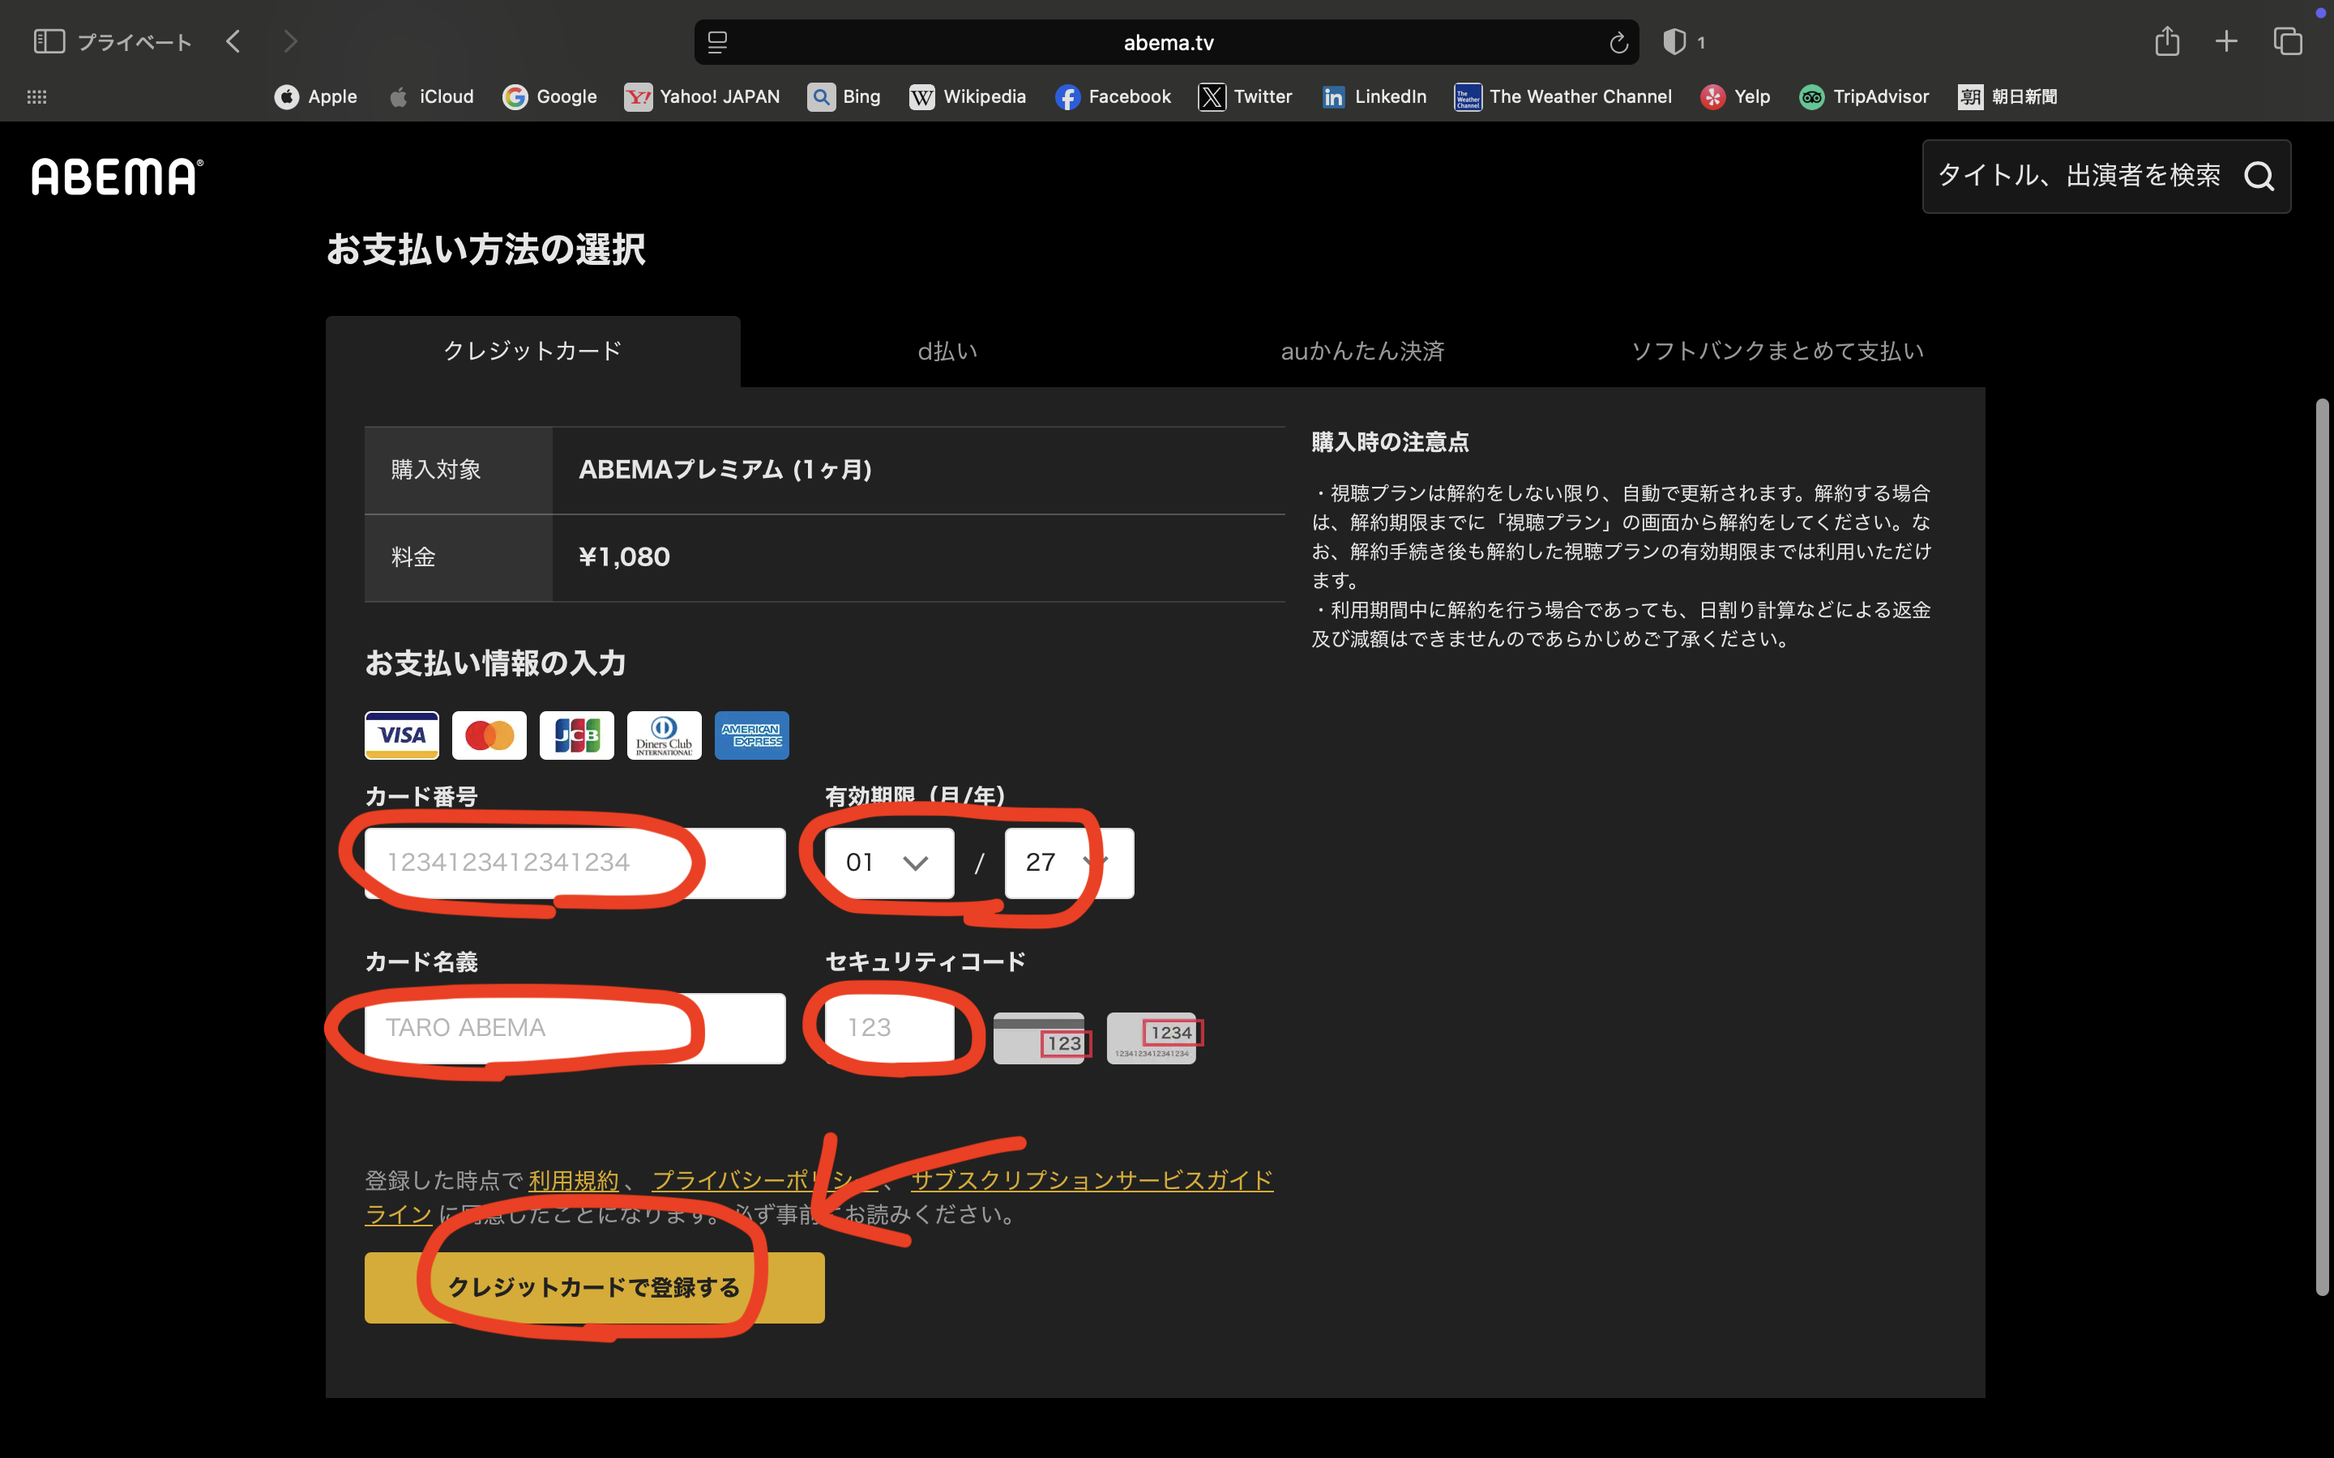This screenshot has width=2334, height=1458.
Task: Open the Google bookmark
Action: pyautogui.click(x=549, y=96)
